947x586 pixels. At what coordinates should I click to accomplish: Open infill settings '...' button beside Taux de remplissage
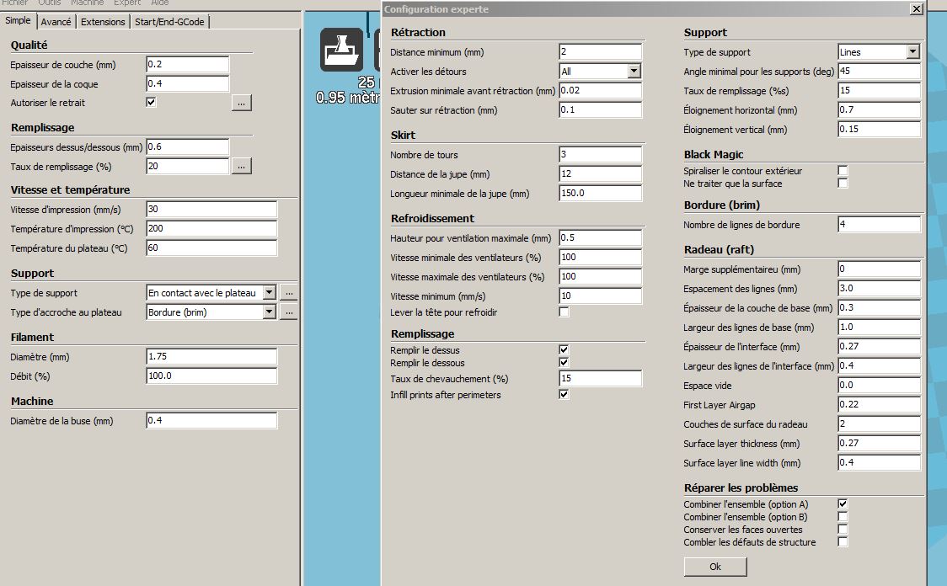tap(242, 166)
